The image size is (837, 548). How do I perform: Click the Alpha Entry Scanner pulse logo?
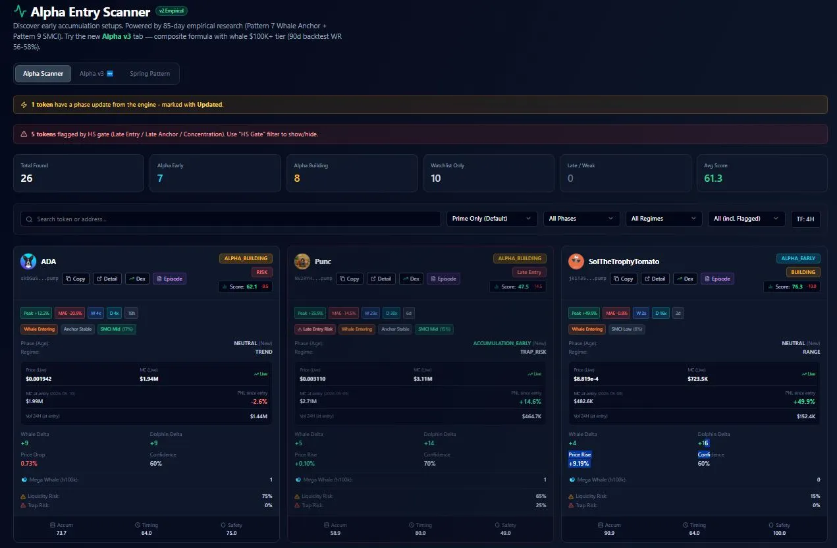point(20,11)
